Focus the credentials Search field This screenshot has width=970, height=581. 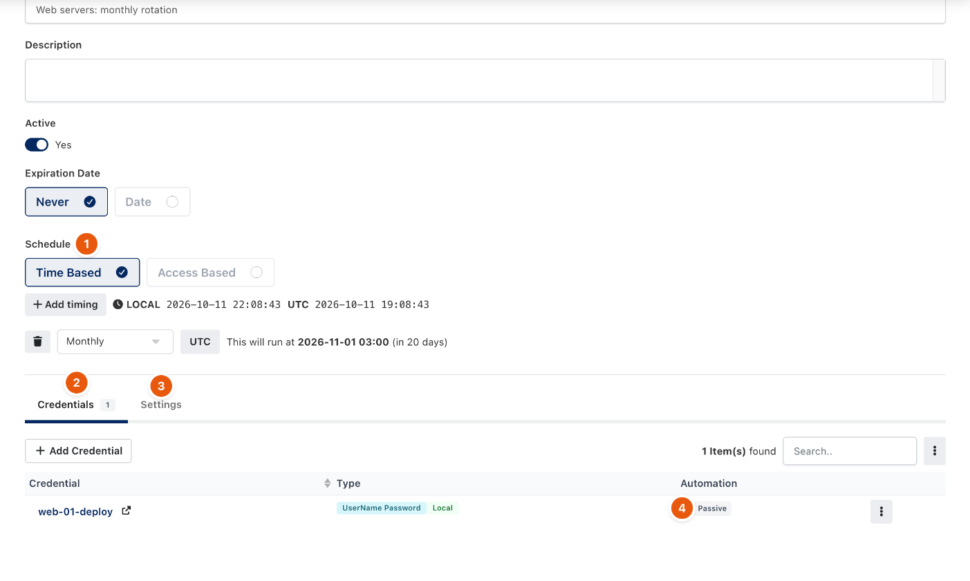[850, 451]
